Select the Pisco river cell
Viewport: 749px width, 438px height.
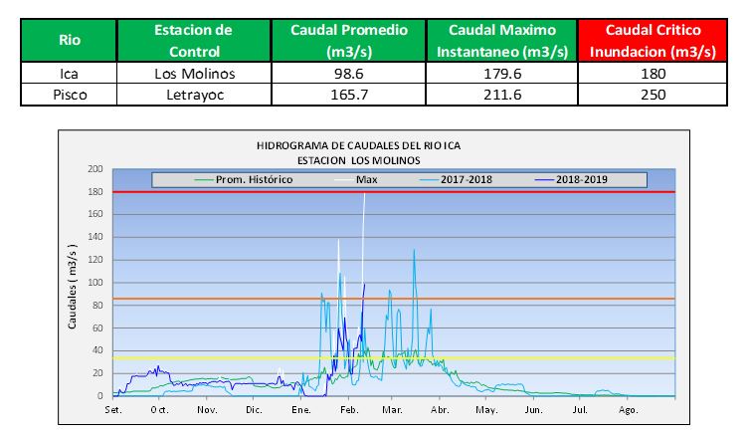tap(69, 95)
